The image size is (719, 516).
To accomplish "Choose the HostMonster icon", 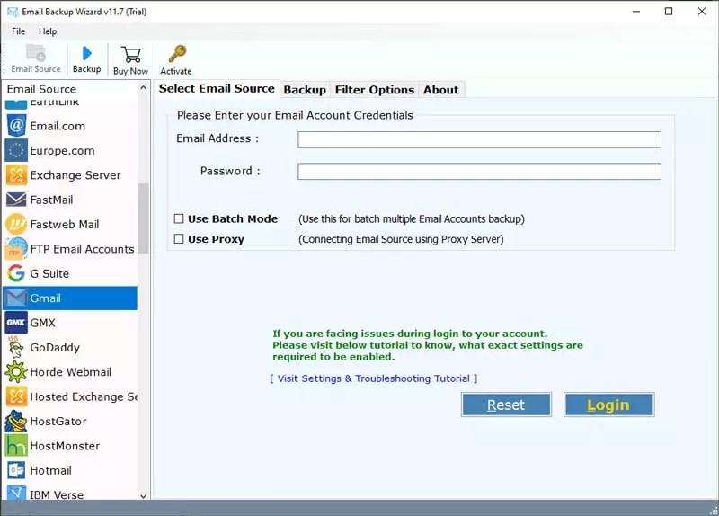I will [x=16, y=446].
